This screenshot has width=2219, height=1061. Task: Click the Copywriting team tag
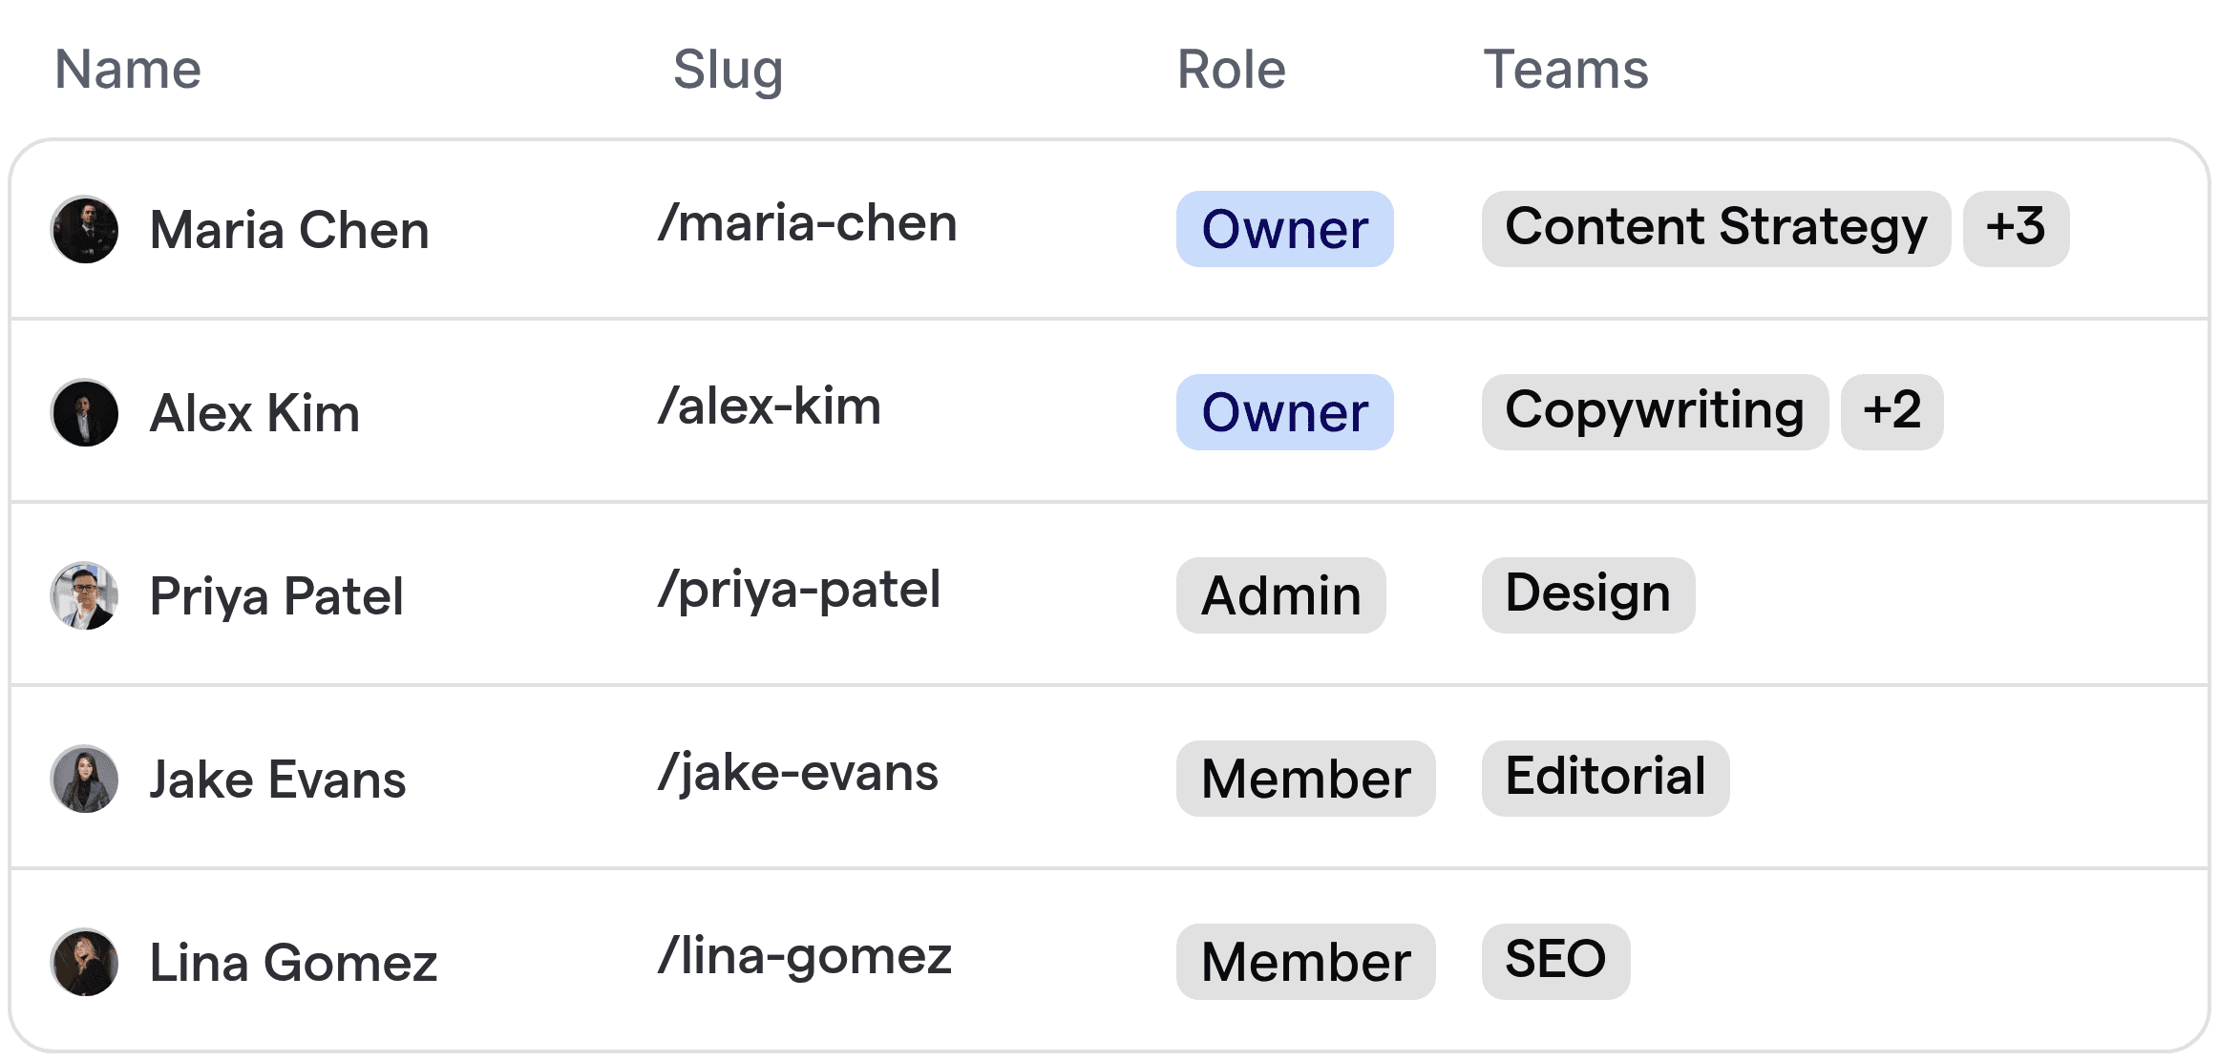[x=1654, y=412]
